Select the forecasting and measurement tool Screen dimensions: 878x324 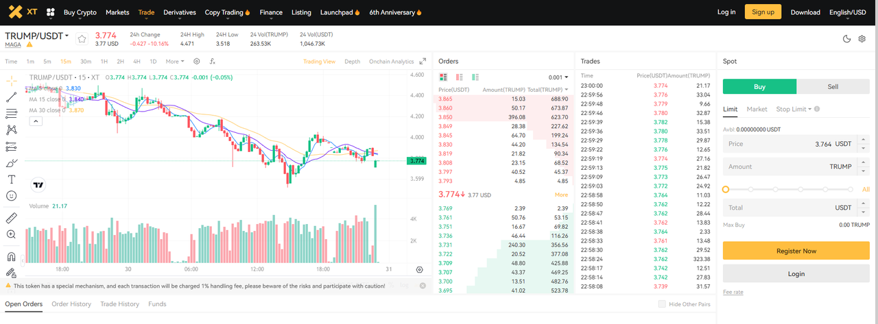point(12,147)
